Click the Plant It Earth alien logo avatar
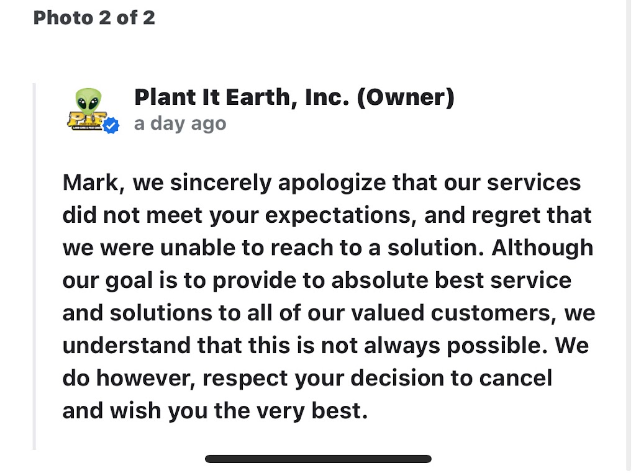 [91, 111]
